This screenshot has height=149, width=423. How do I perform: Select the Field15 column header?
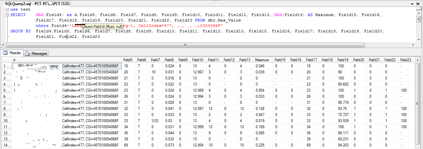(281, 60)
